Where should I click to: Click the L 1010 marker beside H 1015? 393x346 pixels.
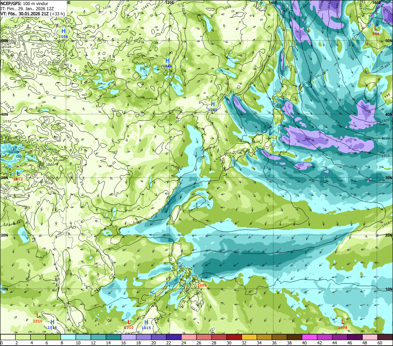[x=129, y=324]
